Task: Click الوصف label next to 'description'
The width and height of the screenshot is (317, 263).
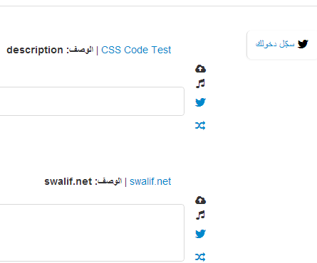Action: [x=80, y=50]
